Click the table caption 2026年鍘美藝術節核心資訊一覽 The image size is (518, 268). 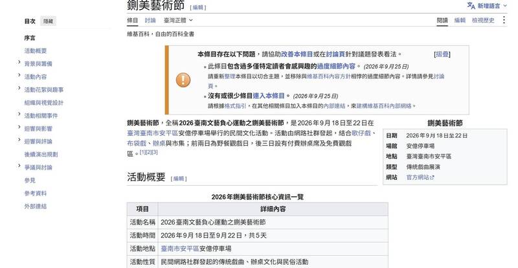257,197
